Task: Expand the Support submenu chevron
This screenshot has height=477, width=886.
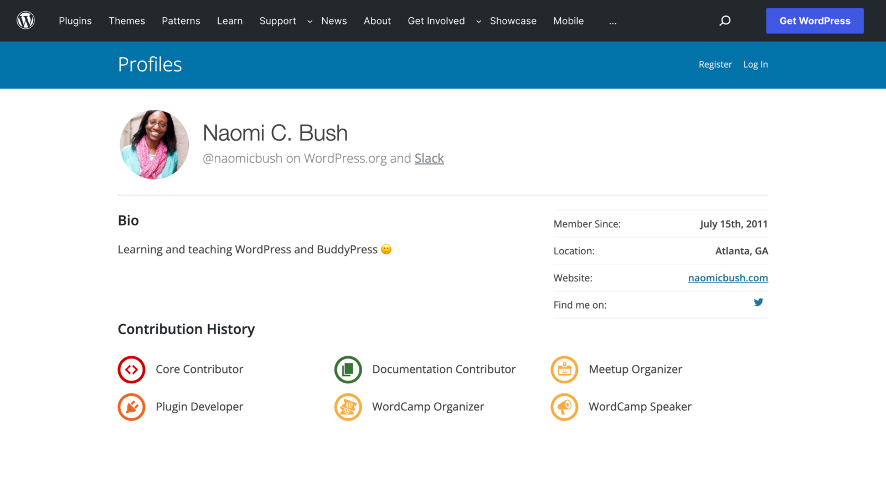Action: pyautogui.click(x=310, y=22)
